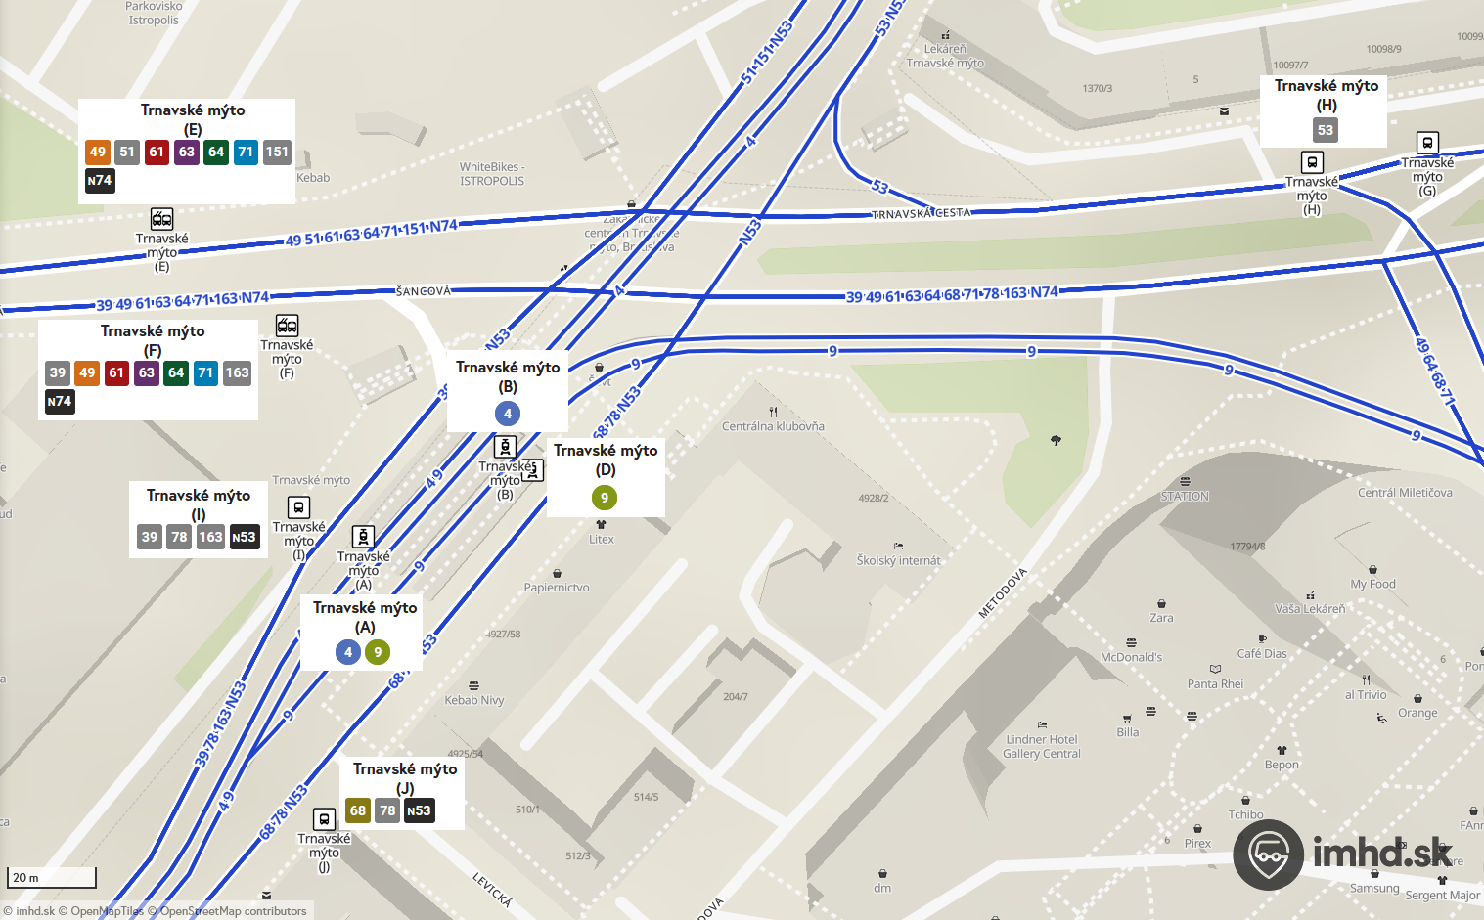Open line 151 badge at platform E
This screenshot has height=920, width=1484.
tap(277, 152)
